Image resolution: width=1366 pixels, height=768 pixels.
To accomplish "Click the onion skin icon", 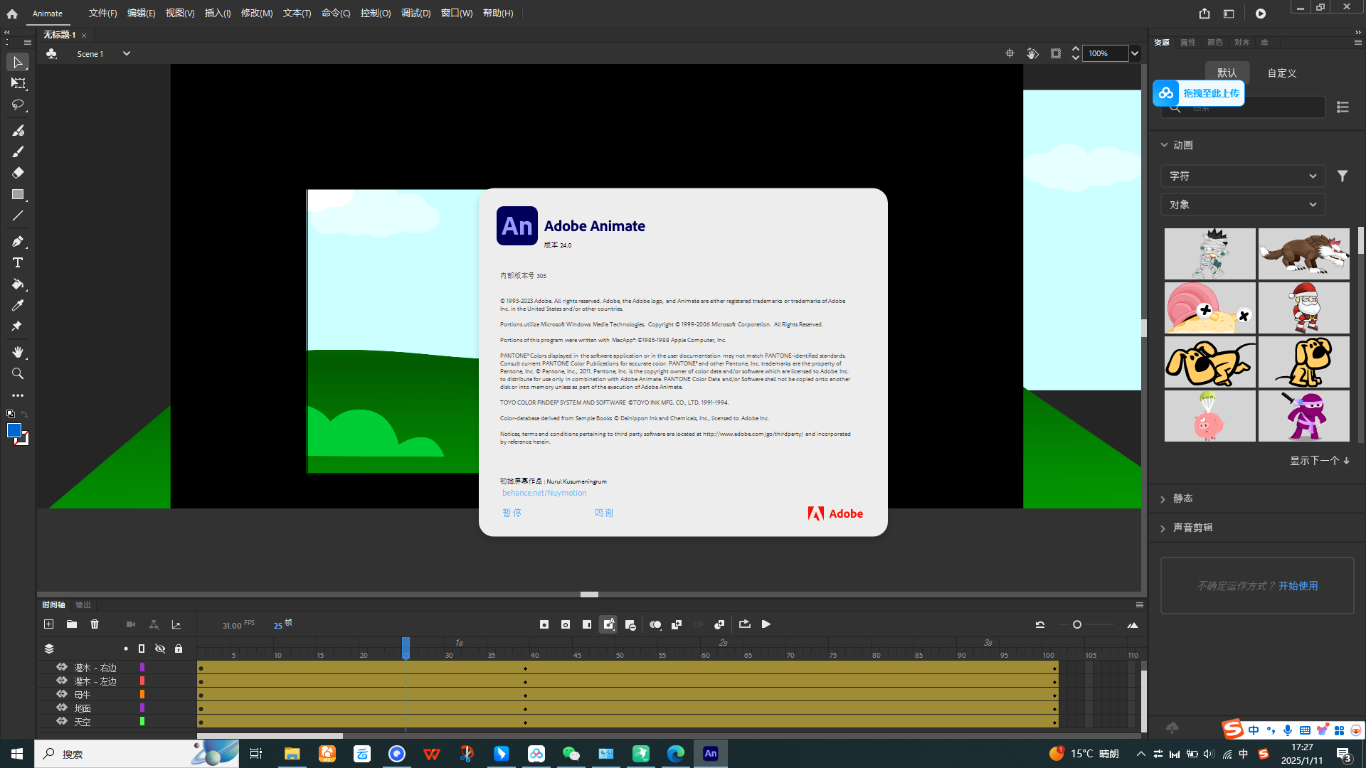I will tap(655, 624).
